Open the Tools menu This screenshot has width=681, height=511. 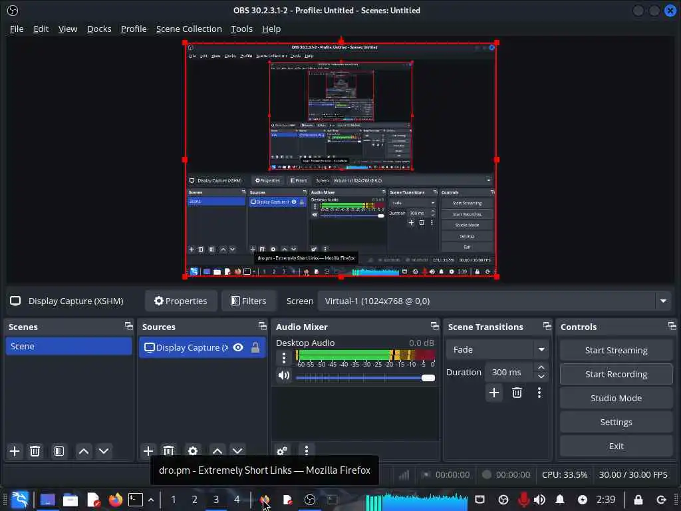241,29
